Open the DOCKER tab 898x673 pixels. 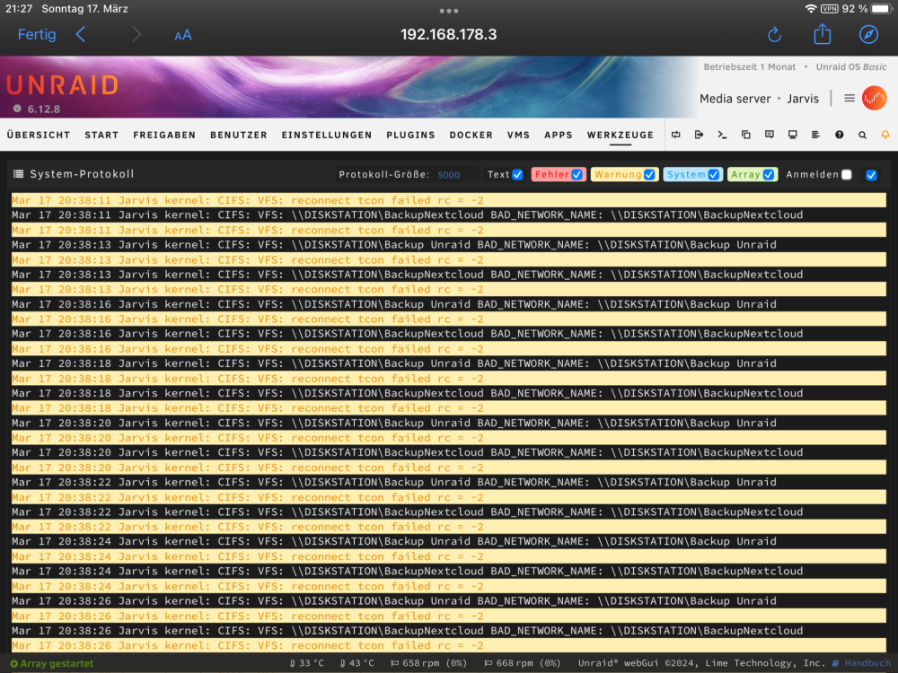pos(471,135)
